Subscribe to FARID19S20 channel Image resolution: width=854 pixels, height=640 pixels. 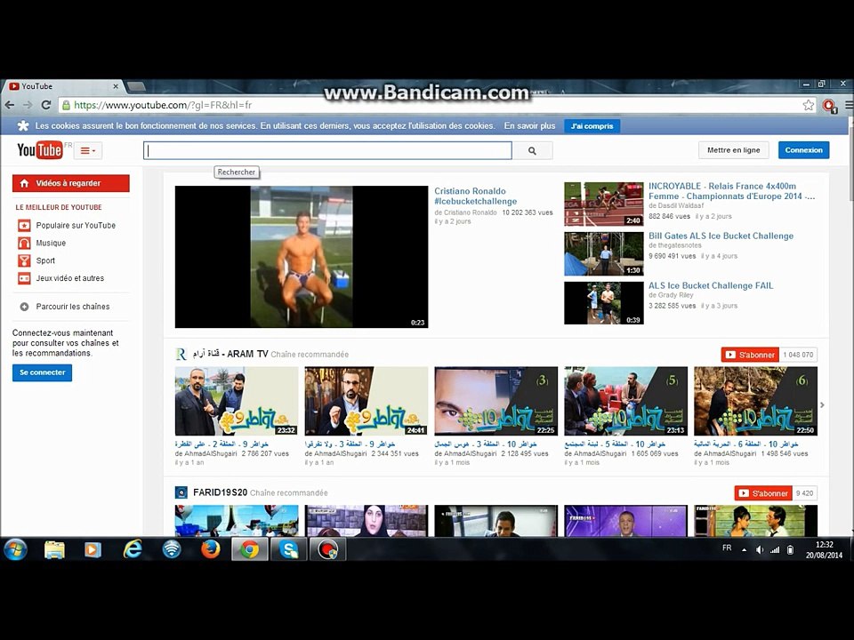[x=763, y=493]
